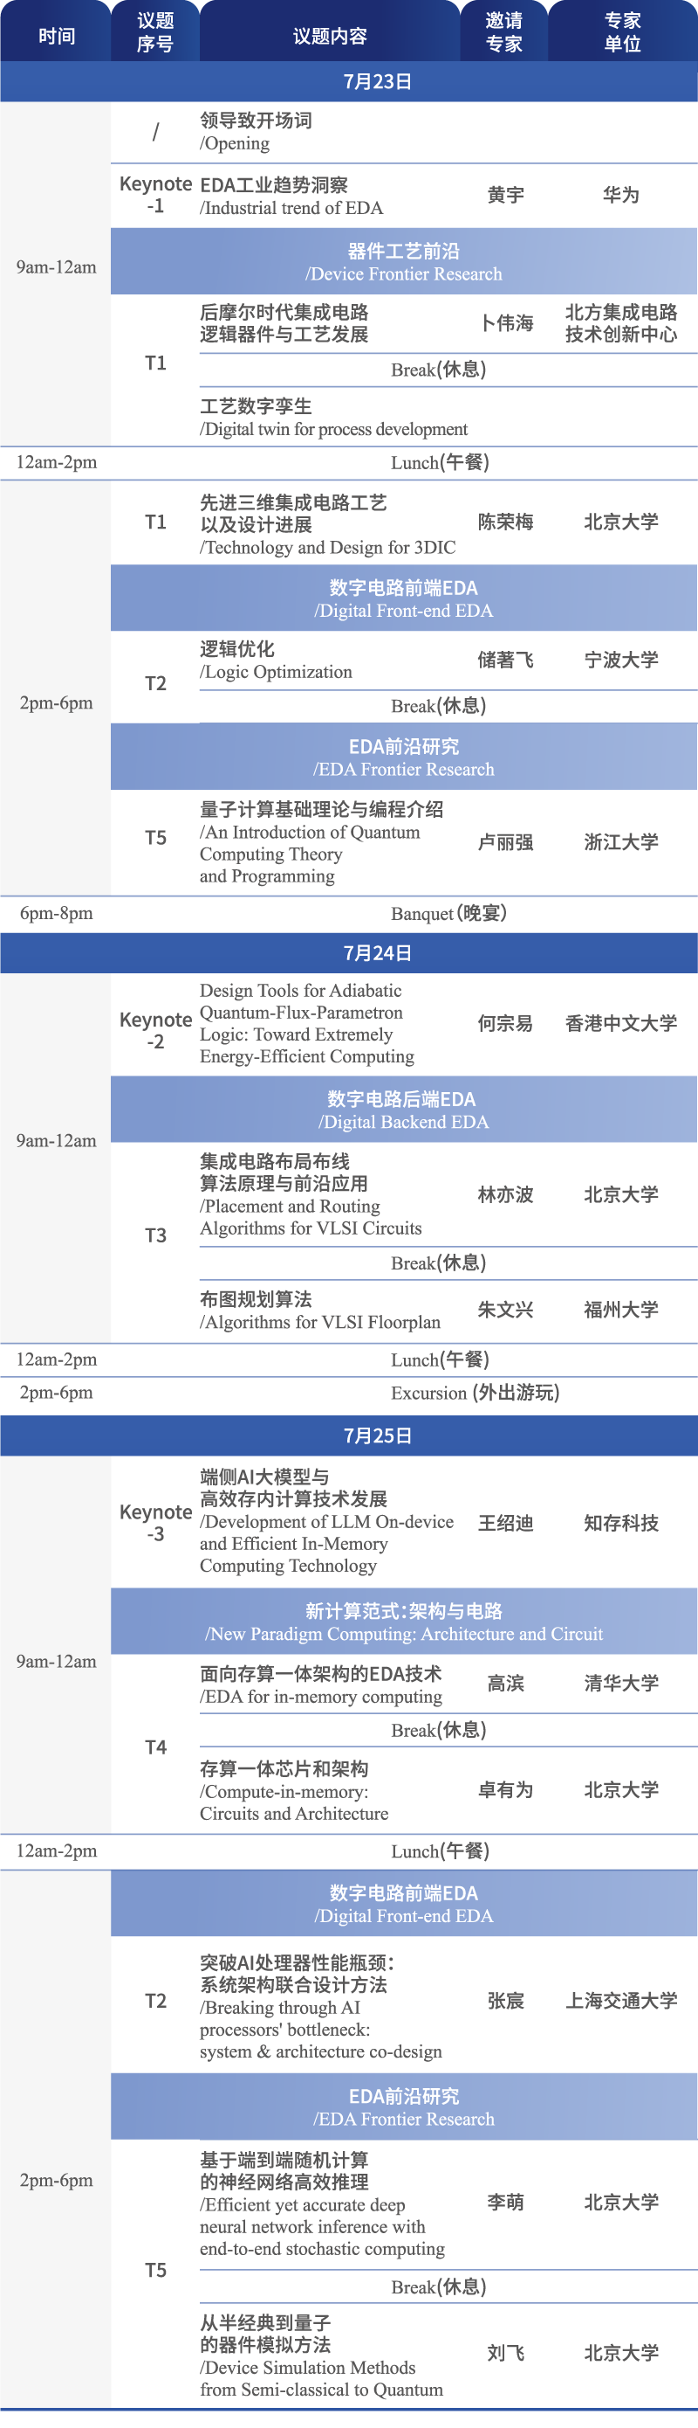698x2428 pixels.
Task: Select the 邀请专家 column header
Action: coord(503,32)
